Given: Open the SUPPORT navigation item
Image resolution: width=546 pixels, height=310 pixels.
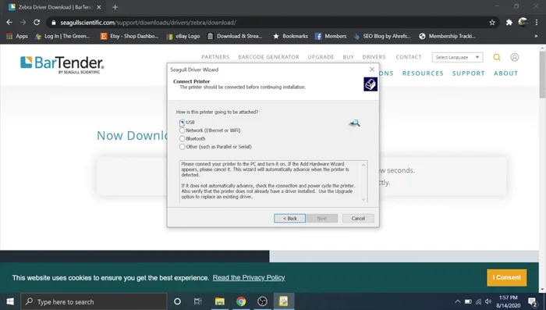Looking at the screenshot, I should click(x=468, y=73).
